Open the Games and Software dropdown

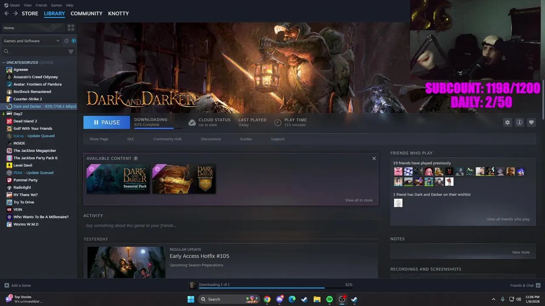(x=32, y=41)
